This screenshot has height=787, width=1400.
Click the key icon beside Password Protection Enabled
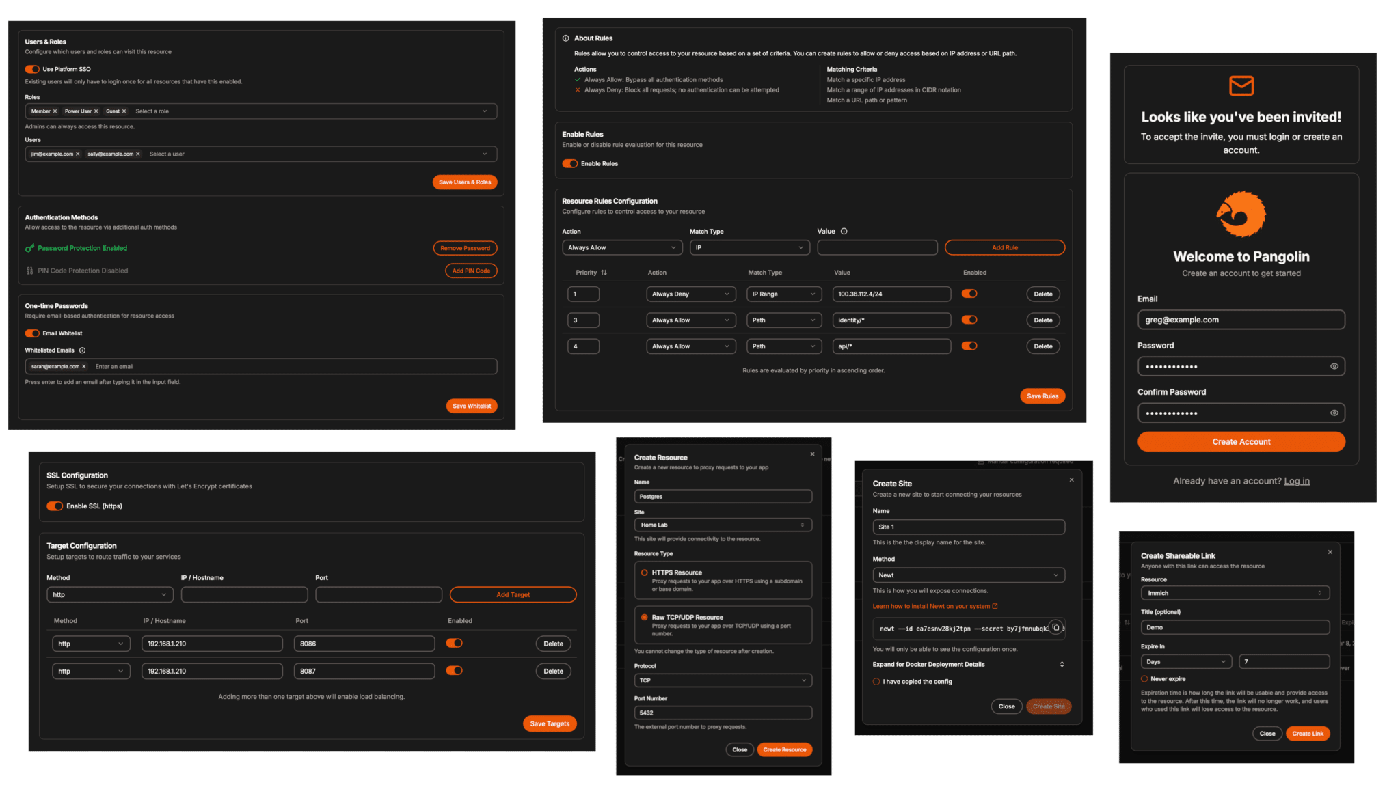[30, 248]
